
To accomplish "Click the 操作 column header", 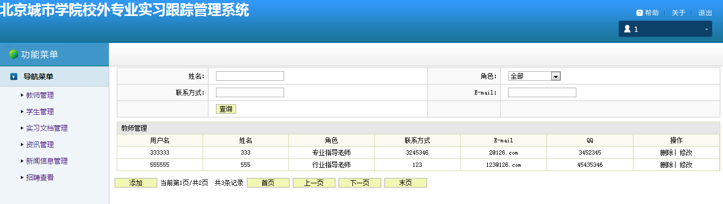I will click(676, 140).
